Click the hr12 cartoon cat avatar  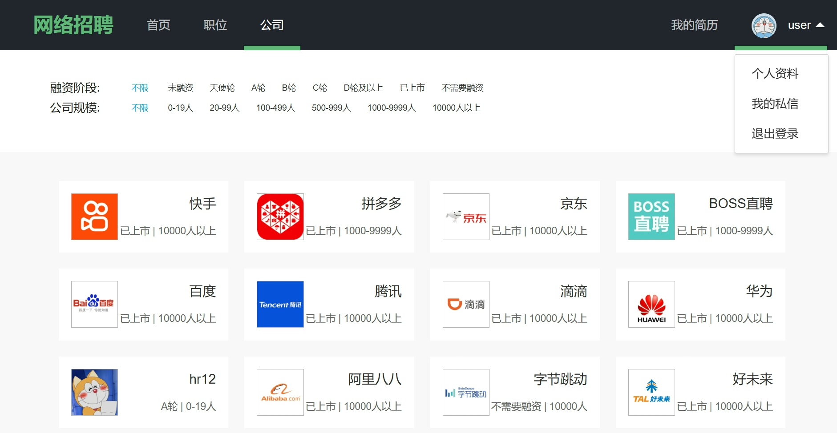(94, 392)
